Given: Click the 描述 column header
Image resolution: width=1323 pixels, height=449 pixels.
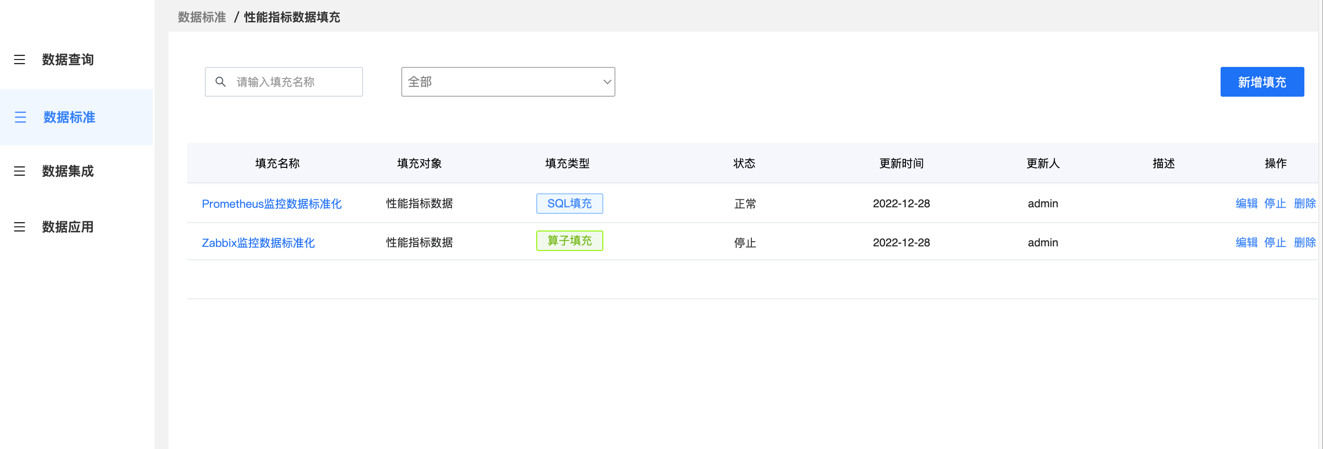Looking at the screenshot, I should pos(1163,164).
